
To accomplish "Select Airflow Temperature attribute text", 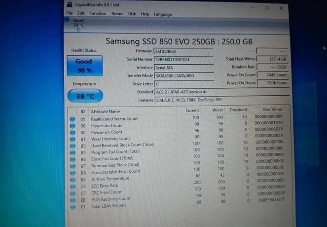I will [110, 179].
